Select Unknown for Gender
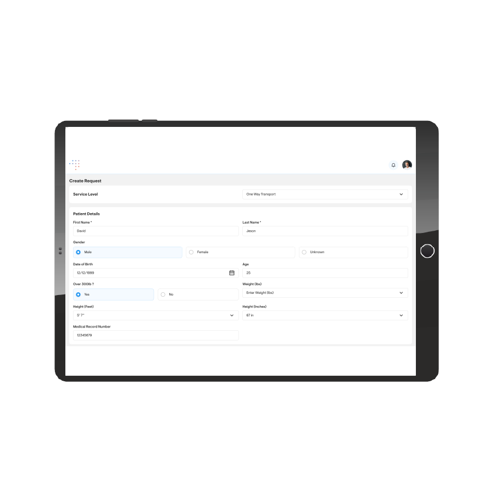 304,252
